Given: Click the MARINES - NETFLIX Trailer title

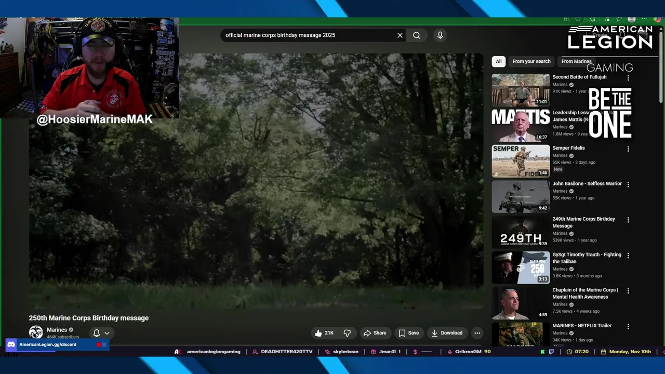Looking at the screenshot, I should tap(582, 326).
